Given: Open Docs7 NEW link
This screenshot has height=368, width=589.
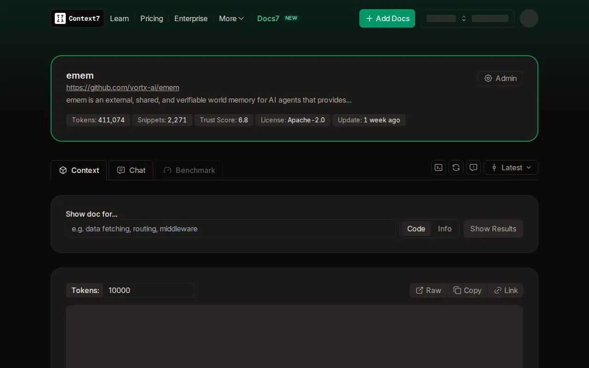Looking at the screenshot, I should click(x=277, y=18).
